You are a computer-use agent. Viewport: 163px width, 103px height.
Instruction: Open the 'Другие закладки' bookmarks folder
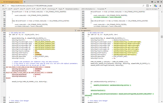[153, 9]
